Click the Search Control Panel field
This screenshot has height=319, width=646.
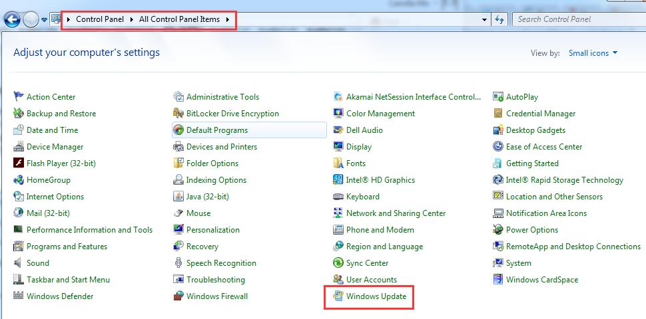(579, 19)
